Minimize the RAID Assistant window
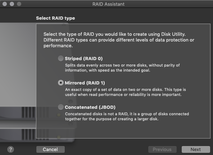 12,4
